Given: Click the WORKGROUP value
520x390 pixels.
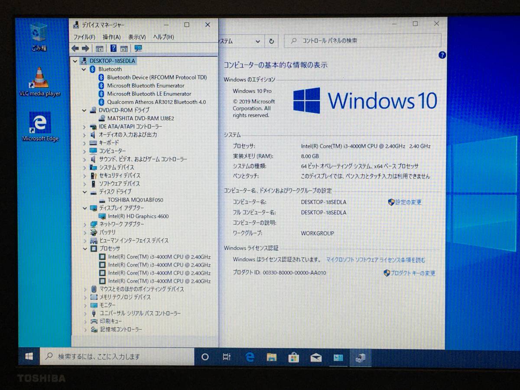Looking at the screenshot, I should [317, 233].
